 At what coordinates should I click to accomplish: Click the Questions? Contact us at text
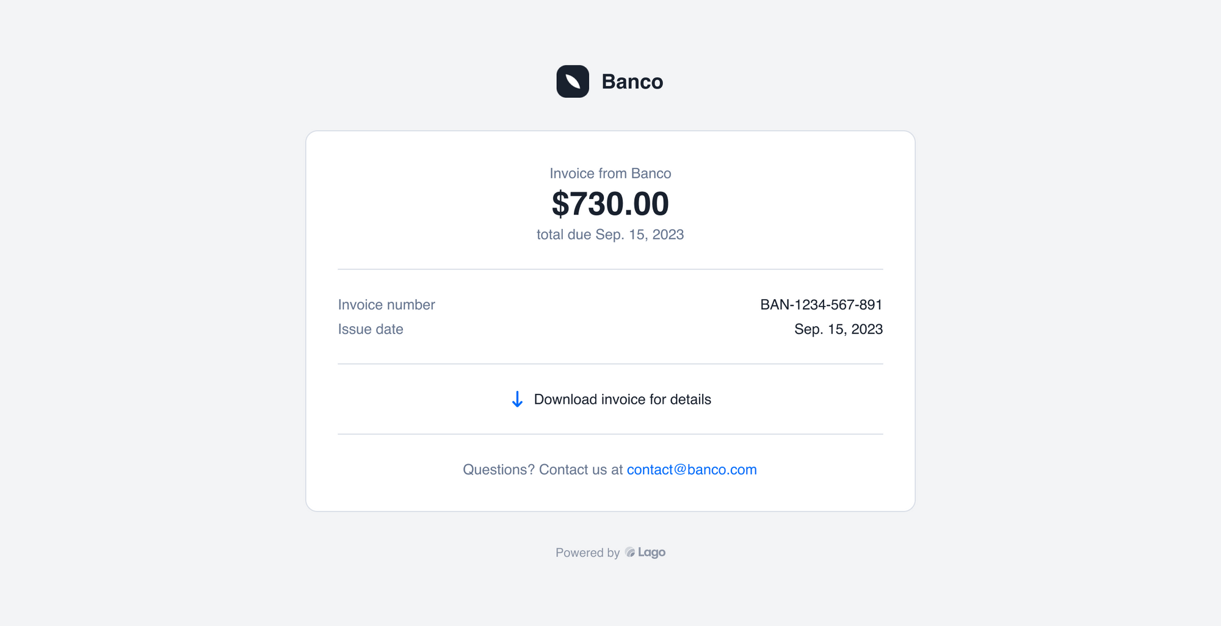pyautogui.click(x=543, y=470)
